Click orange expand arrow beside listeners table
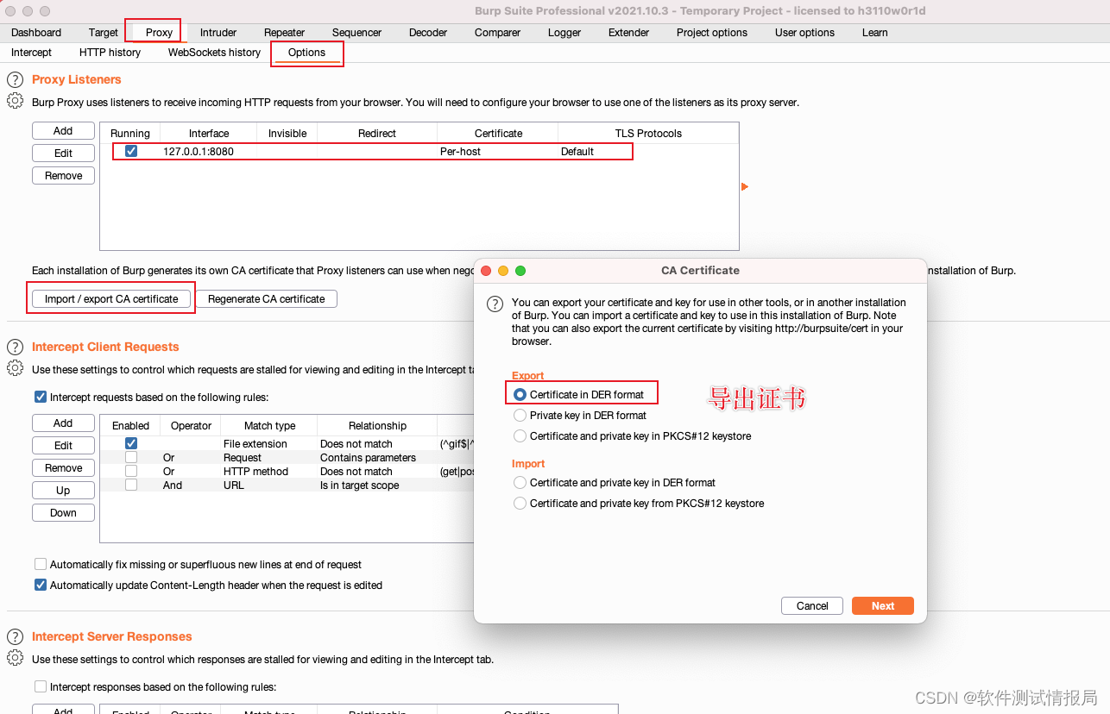Viewport: 1110px width, 714px height. click(x=745, y=186)
